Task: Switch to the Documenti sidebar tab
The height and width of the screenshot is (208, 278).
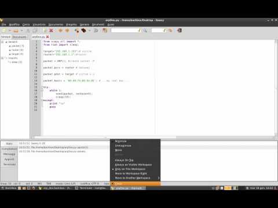Action: tap(19, 36)
